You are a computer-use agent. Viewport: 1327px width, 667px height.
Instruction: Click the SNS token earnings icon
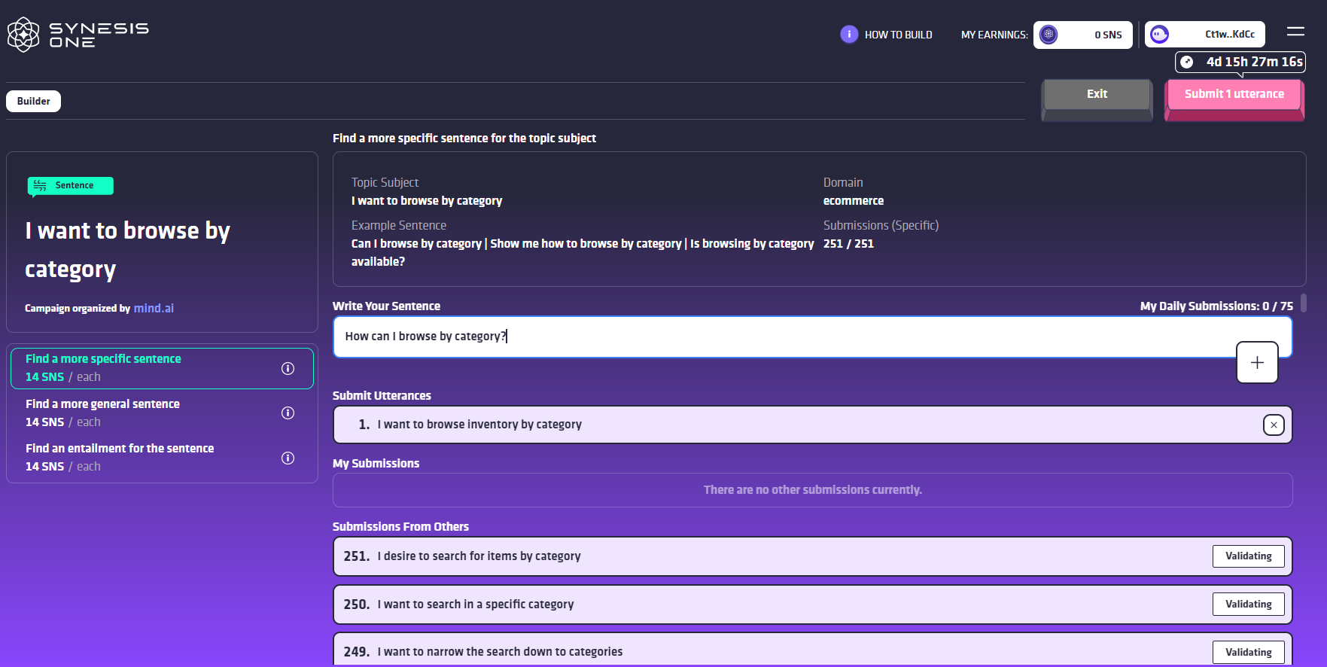[1049, 35]
